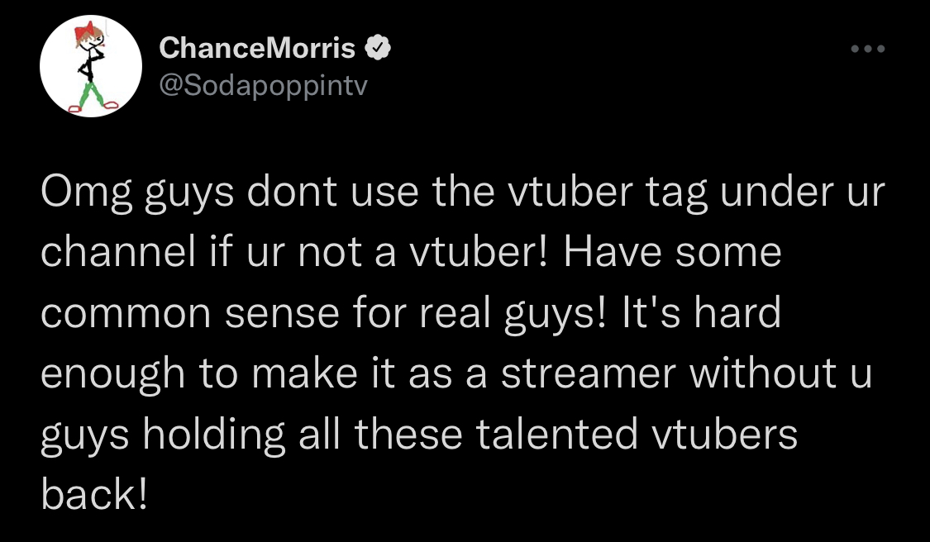This screenshot has height=542, width=930.
Task: Click the line starting 'enough to make it'
Action: [456, 373]
